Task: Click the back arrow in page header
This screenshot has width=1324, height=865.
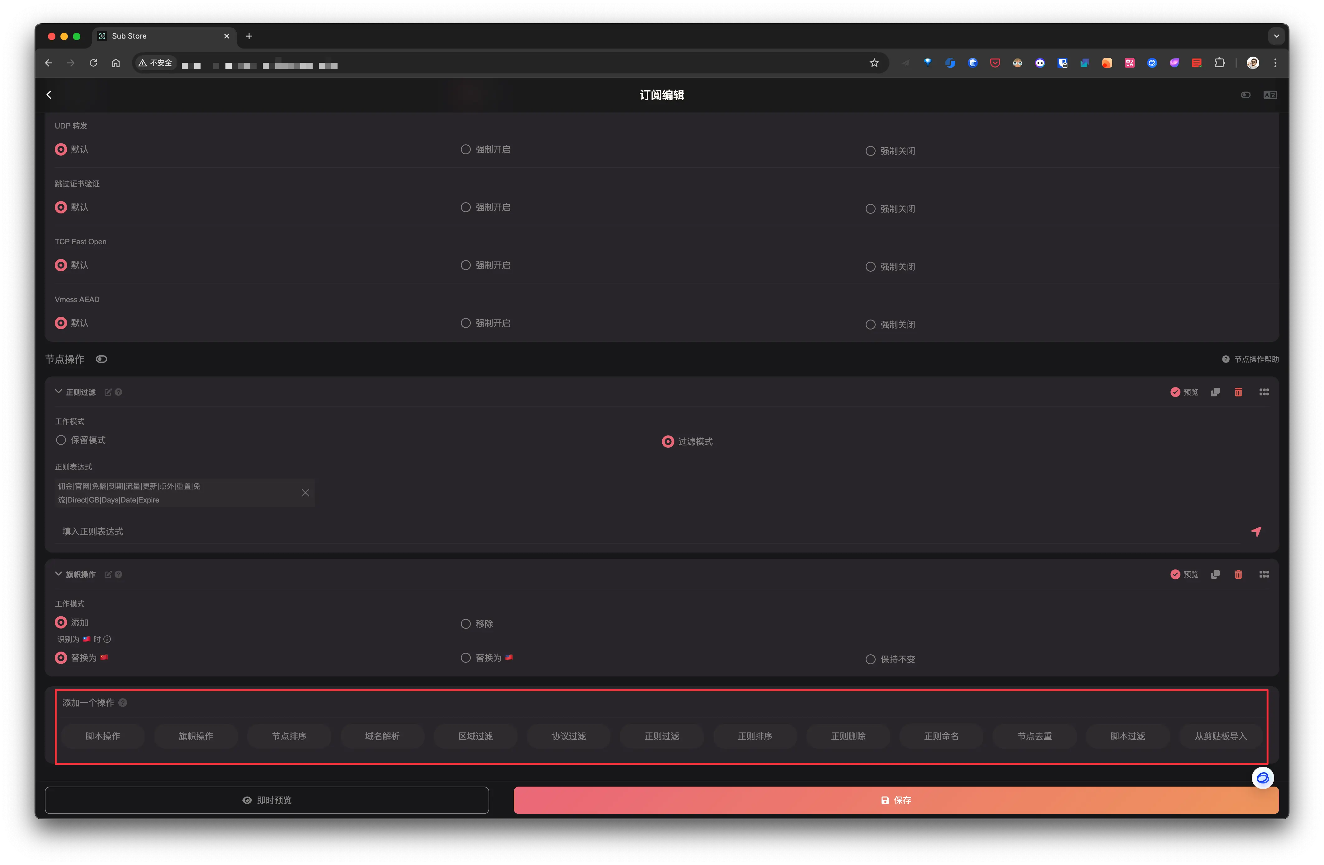Action: tap(49, 95)
